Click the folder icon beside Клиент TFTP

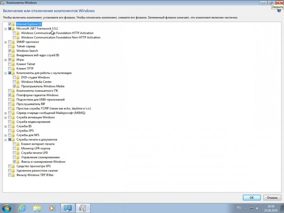[13, 69]
